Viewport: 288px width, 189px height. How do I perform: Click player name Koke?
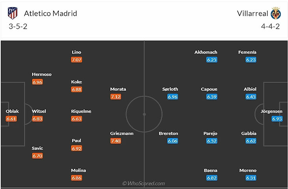click(x=77, y=82)
